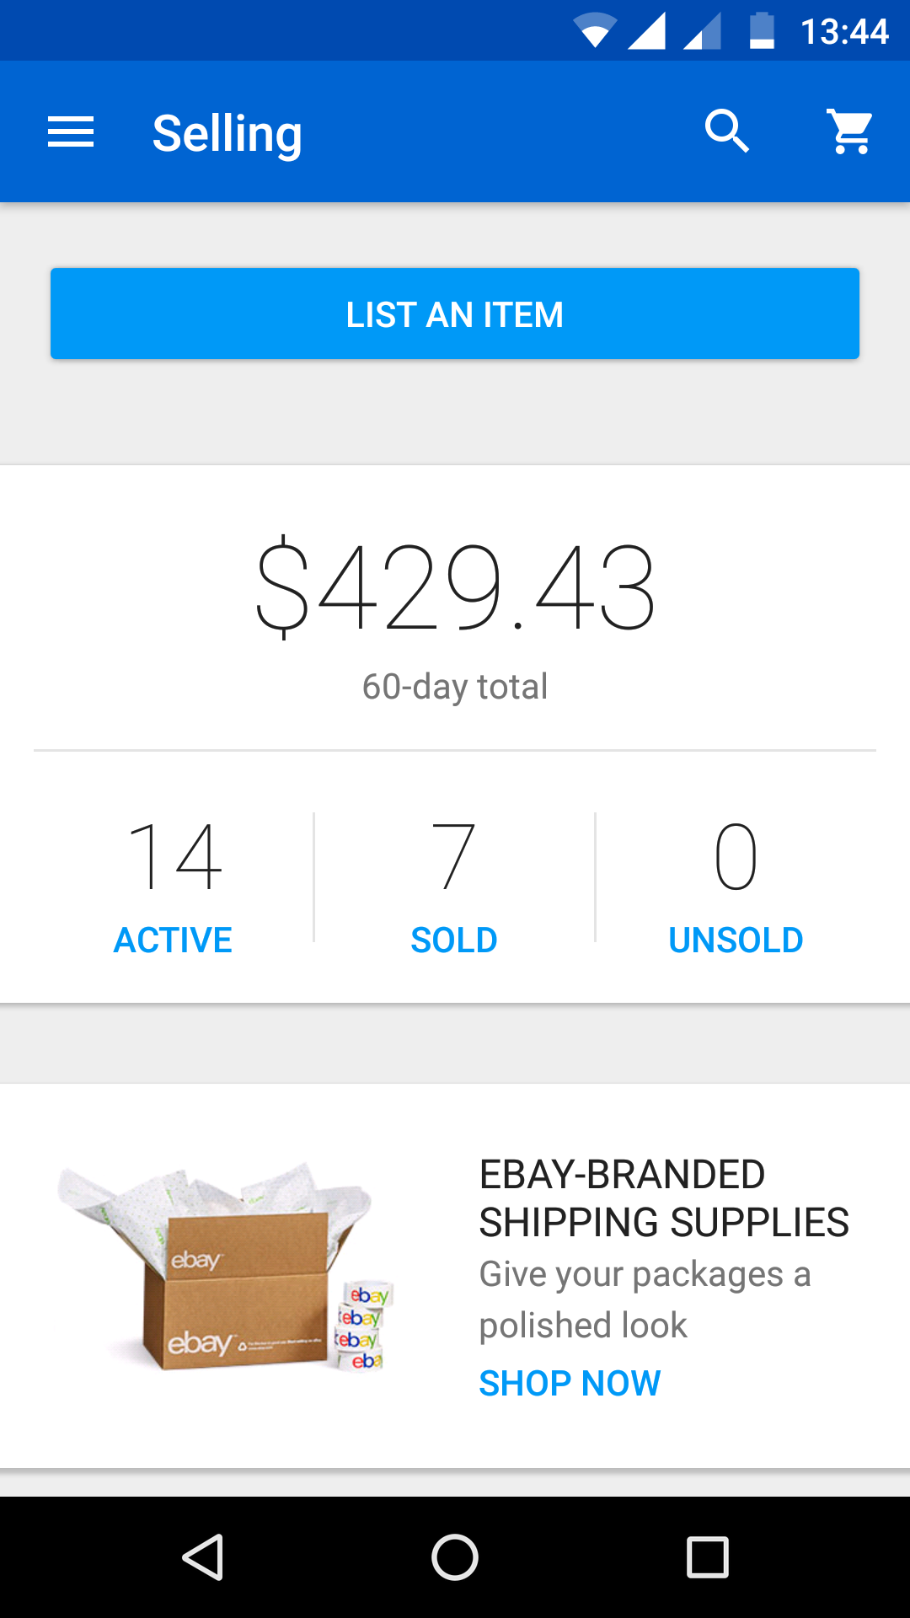This screenshot has height=1618, width=910.
Task: Open the Shop Now link
Action: 570,1383
